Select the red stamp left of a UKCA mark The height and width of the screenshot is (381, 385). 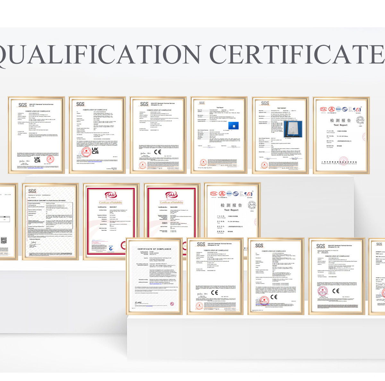(x=86, y=151)
